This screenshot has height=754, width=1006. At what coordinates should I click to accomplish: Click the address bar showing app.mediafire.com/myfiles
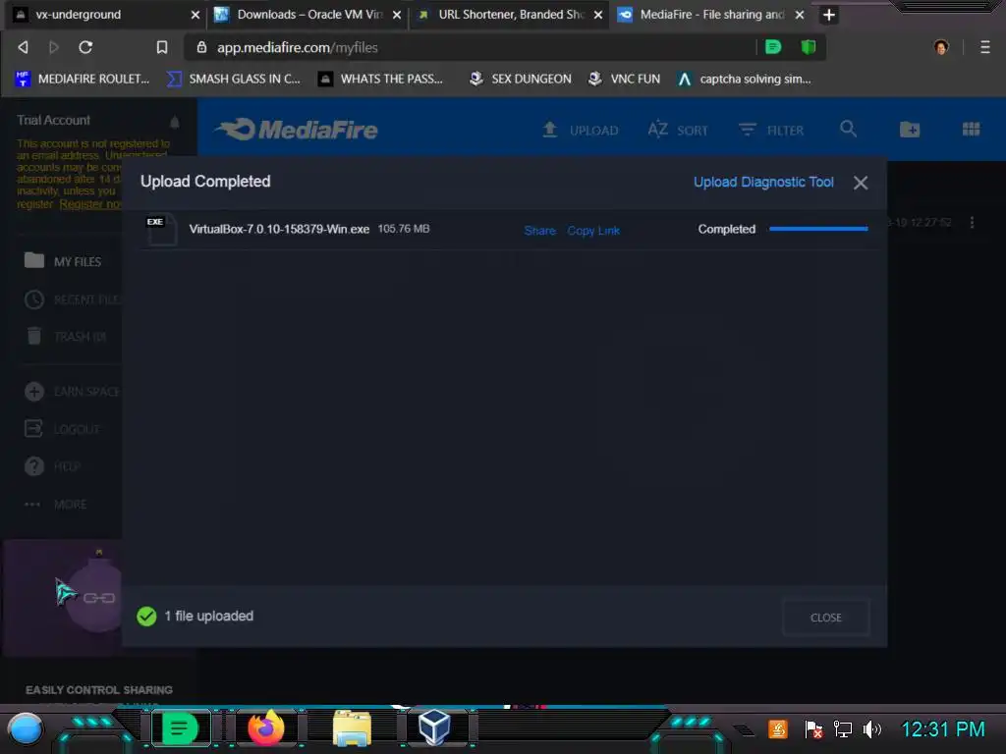point(472,47)
